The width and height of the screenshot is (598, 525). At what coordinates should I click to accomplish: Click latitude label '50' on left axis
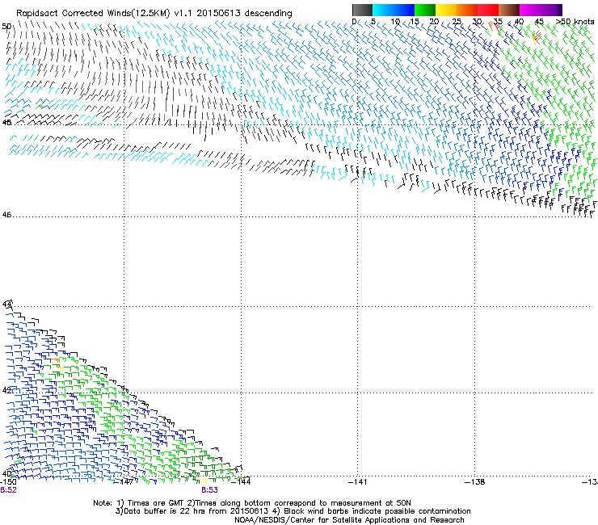pos(6,27)
